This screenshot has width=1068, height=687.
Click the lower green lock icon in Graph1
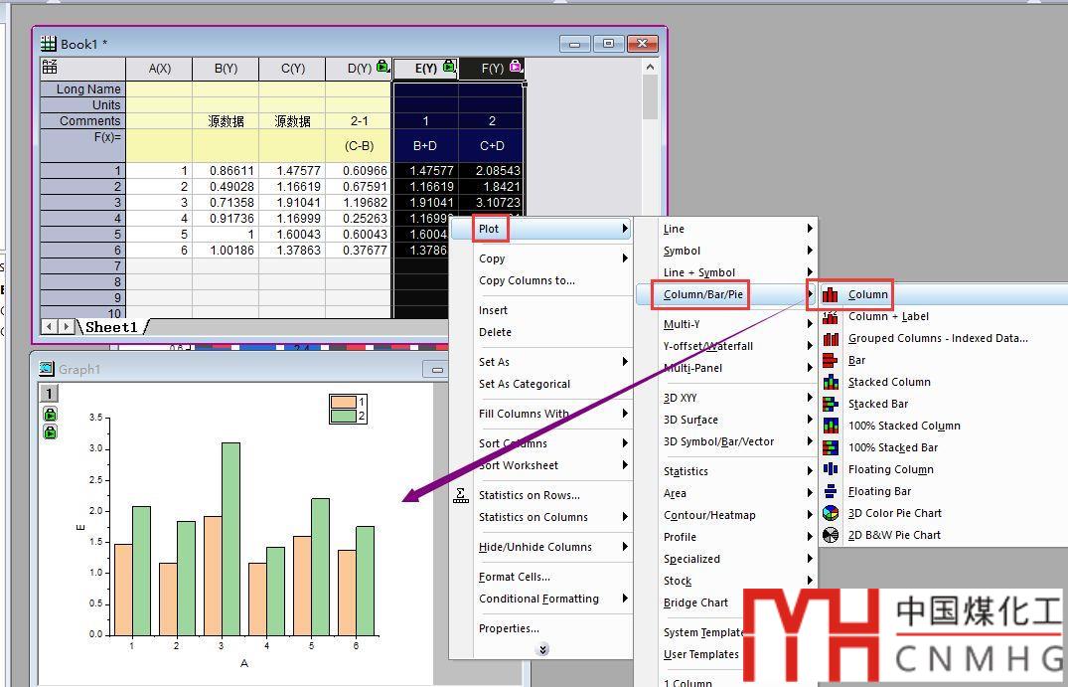point(50,432)
